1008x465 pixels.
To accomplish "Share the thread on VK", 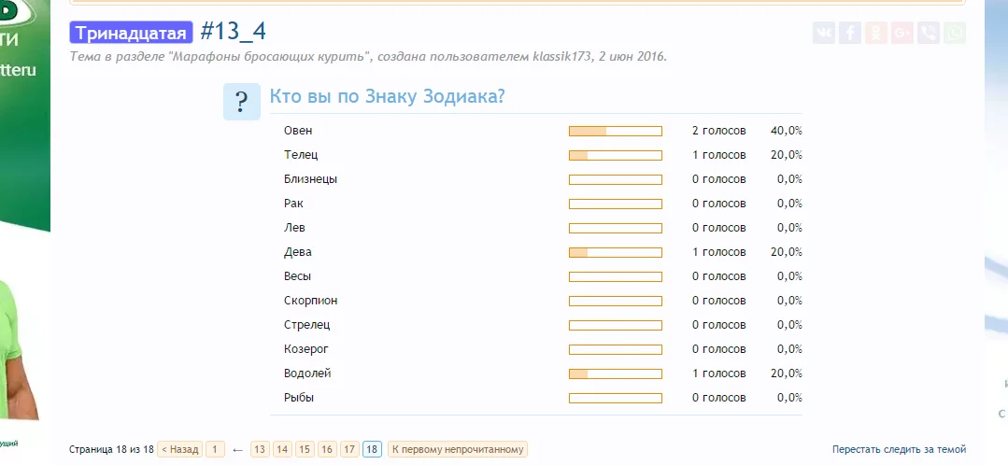I will (x=824, y=33).
